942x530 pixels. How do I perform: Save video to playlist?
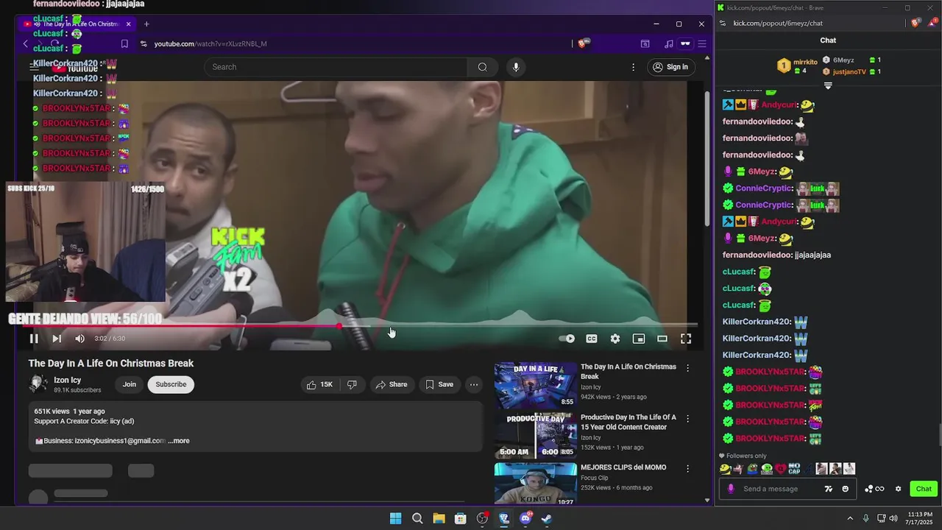coord(439,384)
